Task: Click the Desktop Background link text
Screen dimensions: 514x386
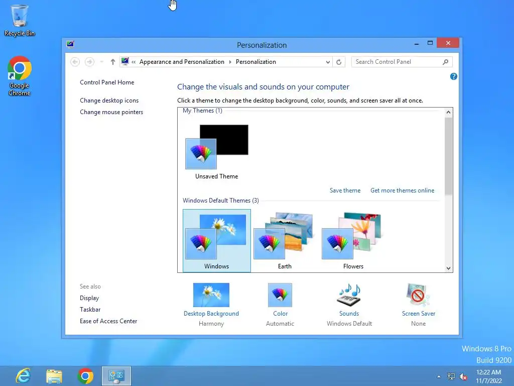Action: [211, 314]
